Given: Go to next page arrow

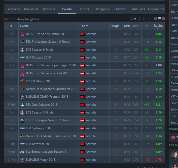Looking at the screenshot, I should [x=149, y=19].
